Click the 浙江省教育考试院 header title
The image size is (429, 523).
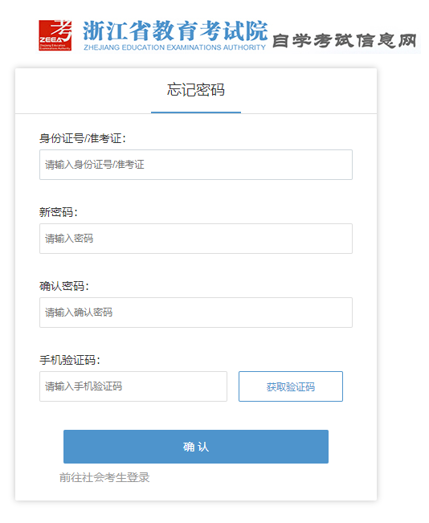tap(175, 31)
